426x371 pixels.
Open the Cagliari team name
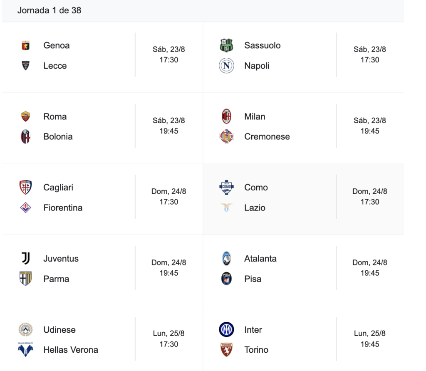point(58,188)
